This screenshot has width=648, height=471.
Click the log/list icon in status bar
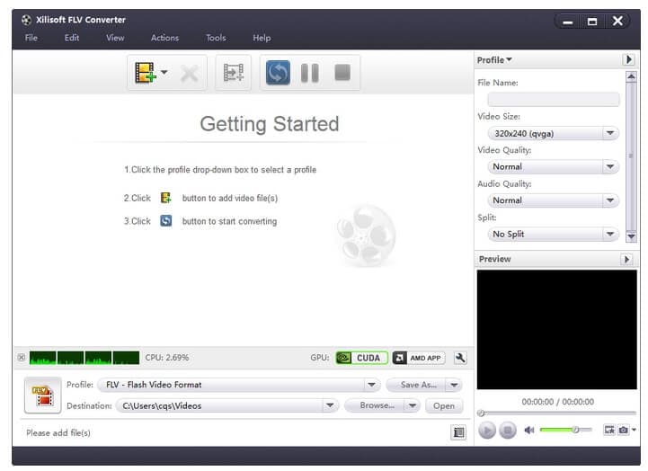click(458, 432)
